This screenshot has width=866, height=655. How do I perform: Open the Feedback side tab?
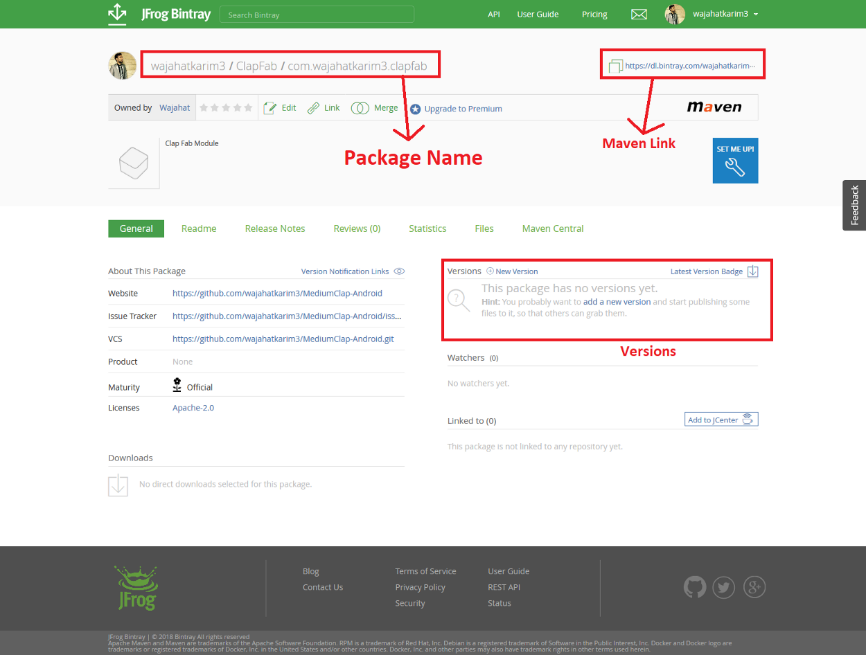coord(854,205)
